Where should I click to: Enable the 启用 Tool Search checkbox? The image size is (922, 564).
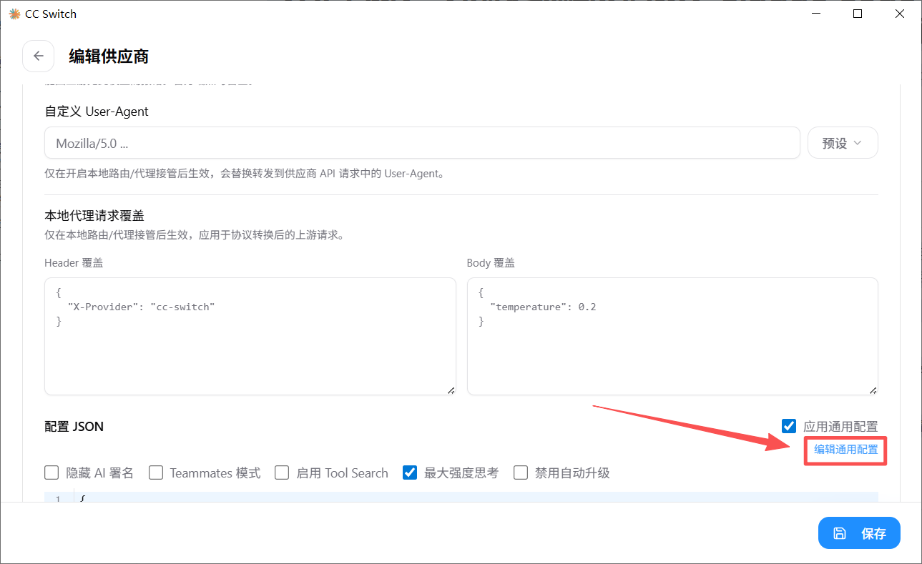pyautogui.click(x=282, y=473)
